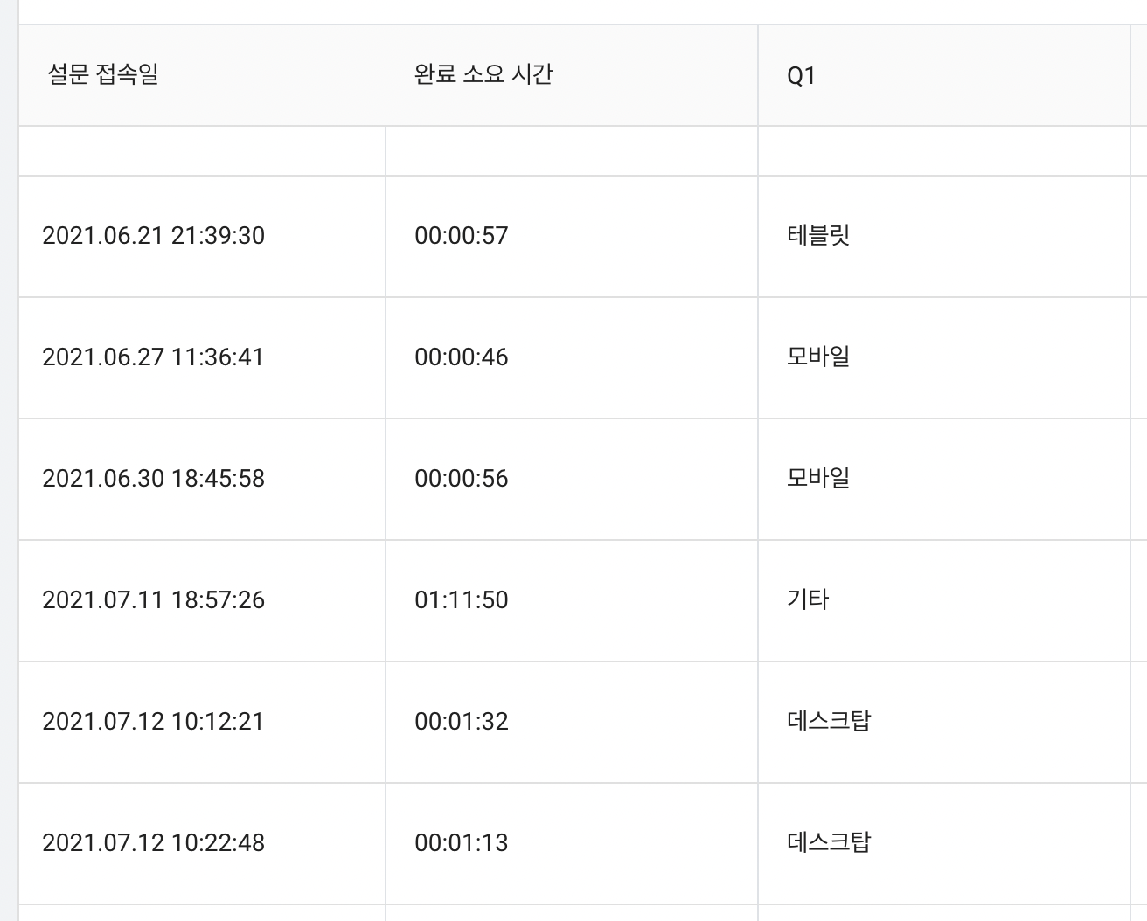The width and height of the screenshot is (1147, 921).
Task: Click the 완료 소요 시간 column header
Action: click(x=483, y=75)
